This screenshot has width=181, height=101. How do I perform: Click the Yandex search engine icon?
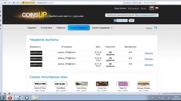pos(140,3)
